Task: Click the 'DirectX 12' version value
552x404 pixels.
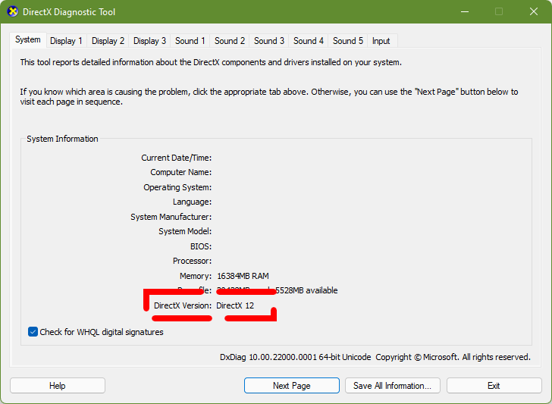Action: point(235,305)
